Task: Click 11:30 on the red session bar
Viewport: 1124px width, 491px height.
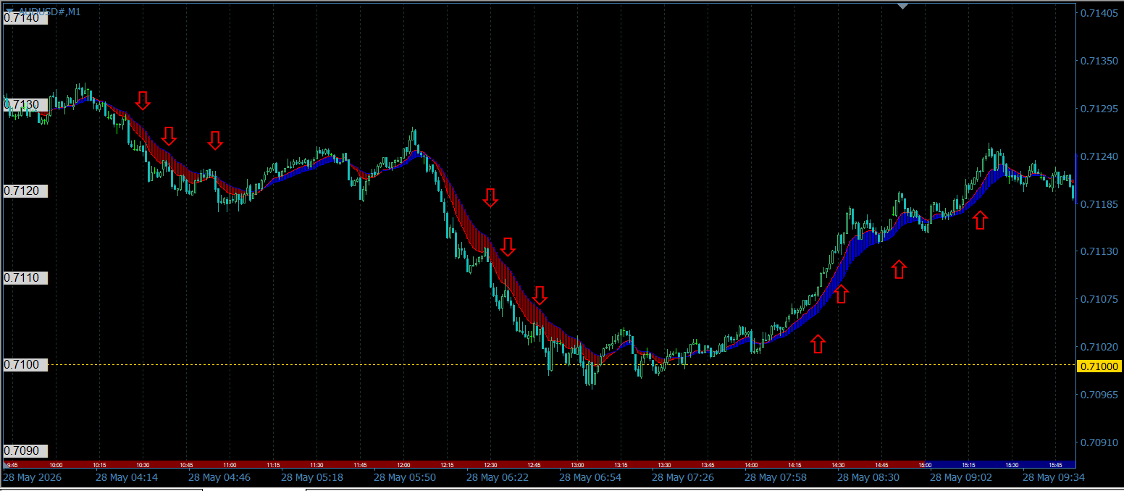Action: [316, 465]
